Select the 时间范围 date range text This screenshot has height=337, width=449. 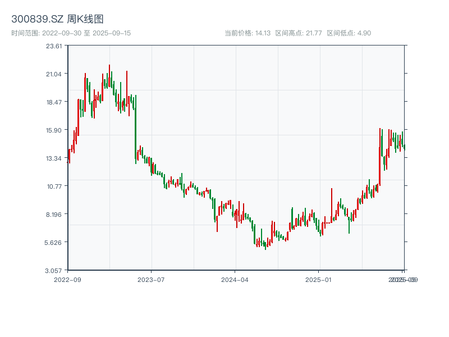[x=71, y=33]
